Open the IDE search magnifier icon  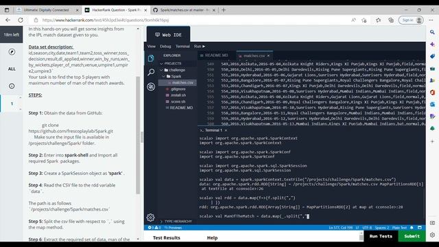151,72
